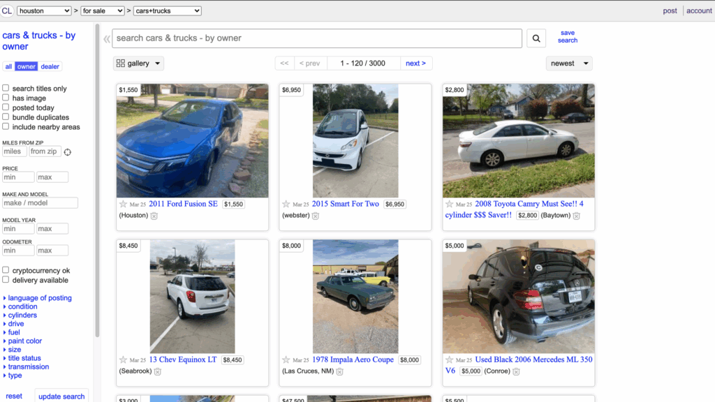Image resolution: width=715 pixels, height=402 pixels.
Task: Toggle cryptocurrency ok checkbox
Action: click(6, 270)
